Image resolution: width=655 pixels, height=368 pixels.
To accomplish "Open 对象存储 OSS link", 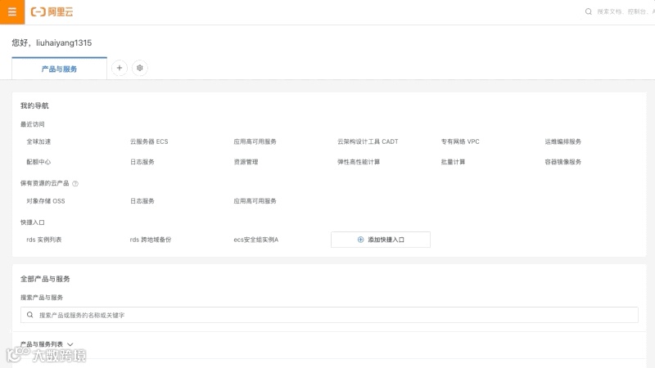I will click(x=46, y=201).
